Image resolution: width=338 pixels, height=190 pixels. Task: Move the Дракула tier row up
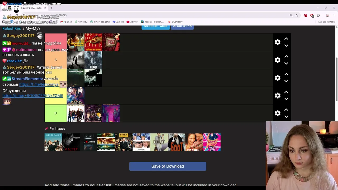pyautogui.click(x=286, y=74)
